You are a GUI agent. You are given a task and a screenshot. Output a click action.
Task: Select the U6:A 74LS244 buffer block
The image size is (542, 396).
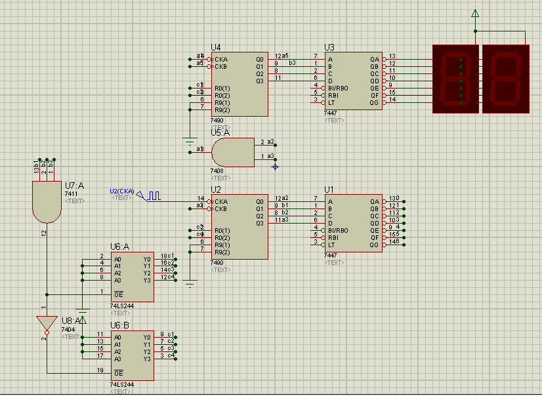pos(133,277)
